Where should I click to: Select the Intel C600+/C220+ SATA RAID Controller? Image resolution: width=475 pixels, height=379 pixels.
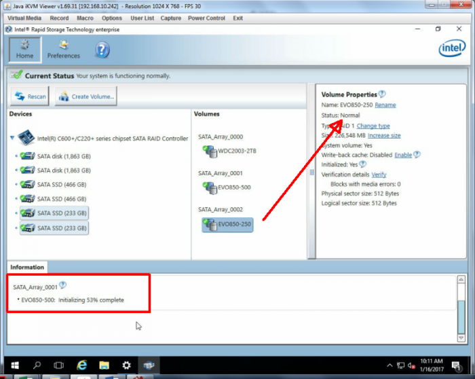pyautogui.click(x=103, y=139)
